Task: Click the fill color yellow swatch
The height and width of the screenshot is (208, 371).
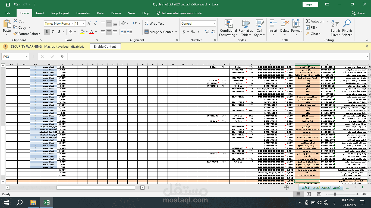Action: tap(83, 32)
